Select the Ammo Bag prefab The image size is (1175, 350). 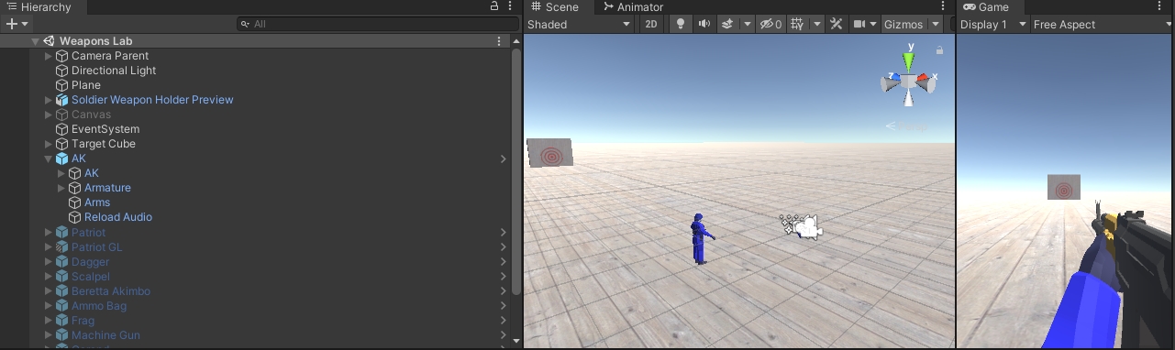tap(99, 306)
